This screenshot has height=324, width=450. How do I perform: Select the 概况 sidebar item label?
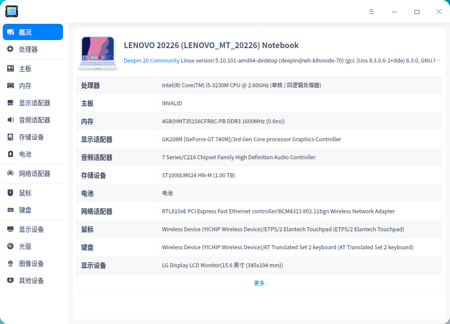(x=25, y=32)
